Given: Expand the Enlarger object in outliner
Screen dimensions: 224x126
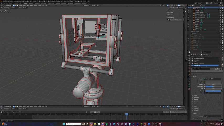Looking at the screenshot, I should (x=192, y=10).
